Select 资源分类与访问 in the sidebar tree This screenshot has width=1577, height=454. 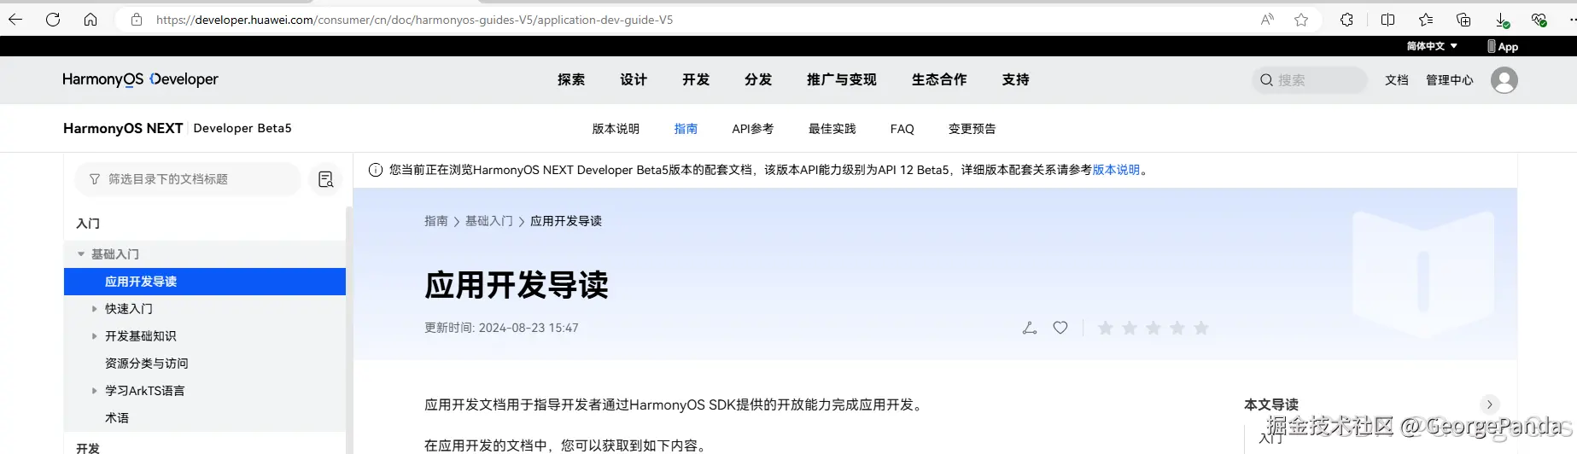[146, 364]
